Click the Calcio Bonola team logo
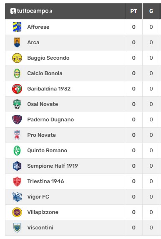Screen dimensions: 161x239 click(x=17, y=73)
